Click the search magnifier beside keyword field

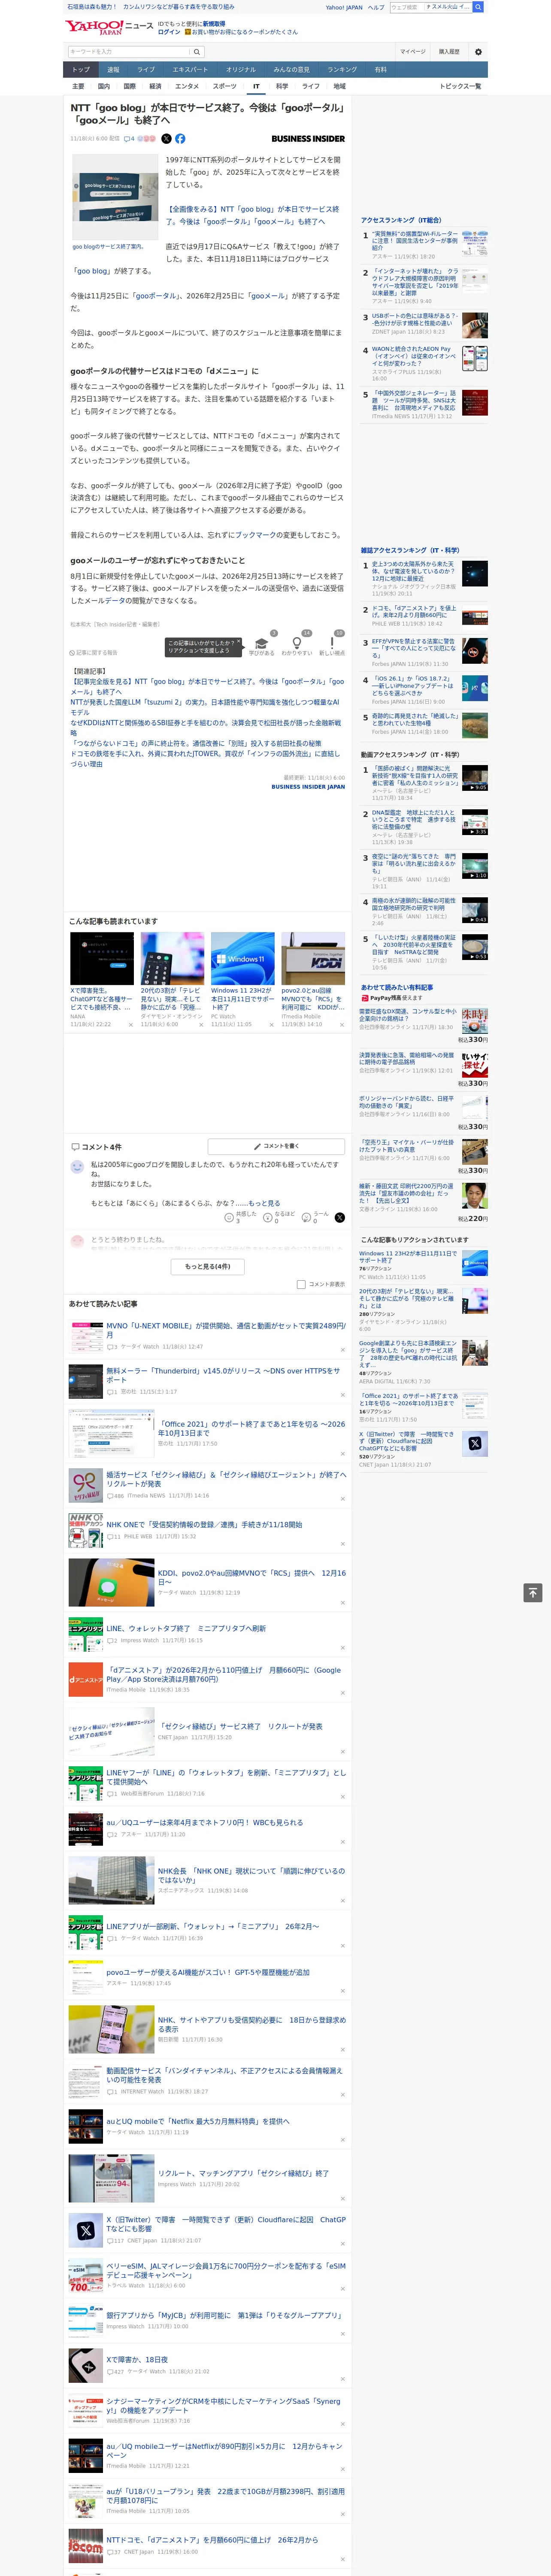click(197, 51)
